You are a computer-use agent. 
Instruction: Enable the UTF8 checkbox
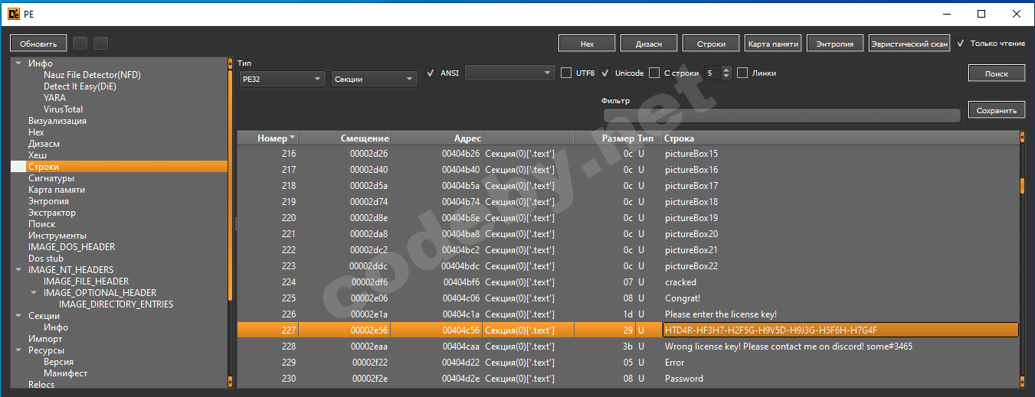[x=566, y=73]
